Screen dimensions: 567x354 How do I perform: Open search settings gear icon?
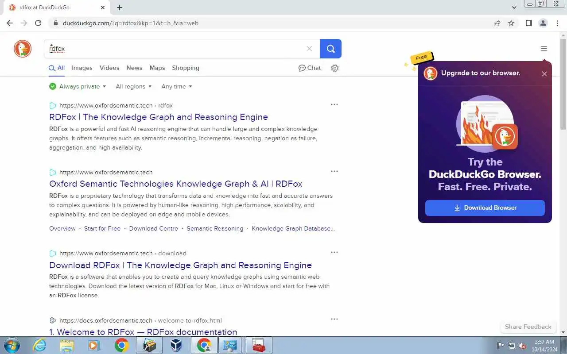(x=335, y=68)
